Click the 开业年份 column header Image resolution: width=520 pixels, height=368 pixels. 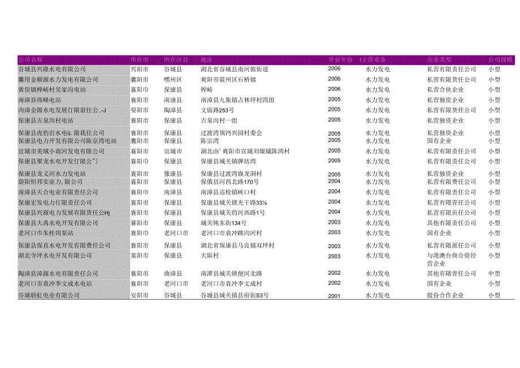(x=340, y=60)
